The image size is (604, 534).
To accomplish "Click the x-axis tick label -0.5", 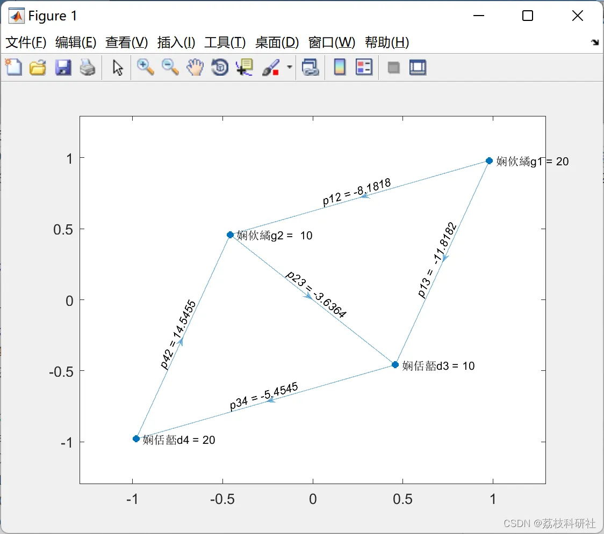I will coord(222,499).
